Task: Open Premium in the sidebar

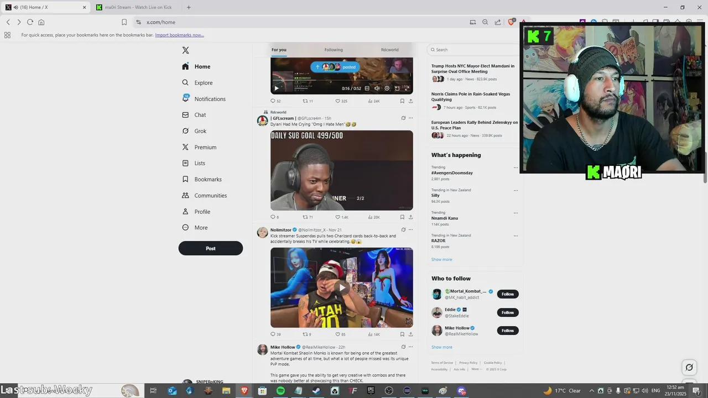Action: coord(199,147)
